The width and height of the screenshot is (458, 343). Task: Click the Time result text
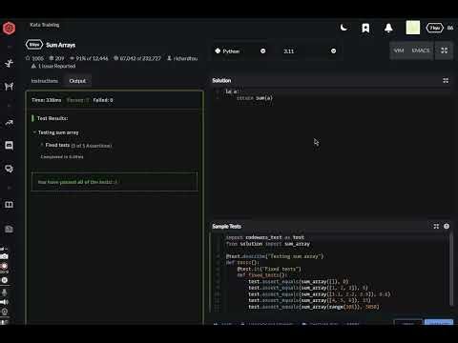click(x=46, y=100)
